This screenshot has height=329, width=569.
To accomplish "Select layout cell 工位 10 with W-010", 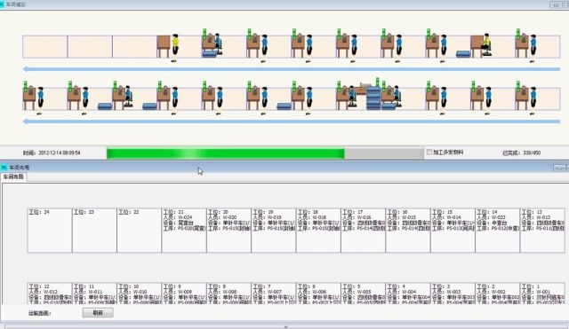I will (x=140, y=294).
